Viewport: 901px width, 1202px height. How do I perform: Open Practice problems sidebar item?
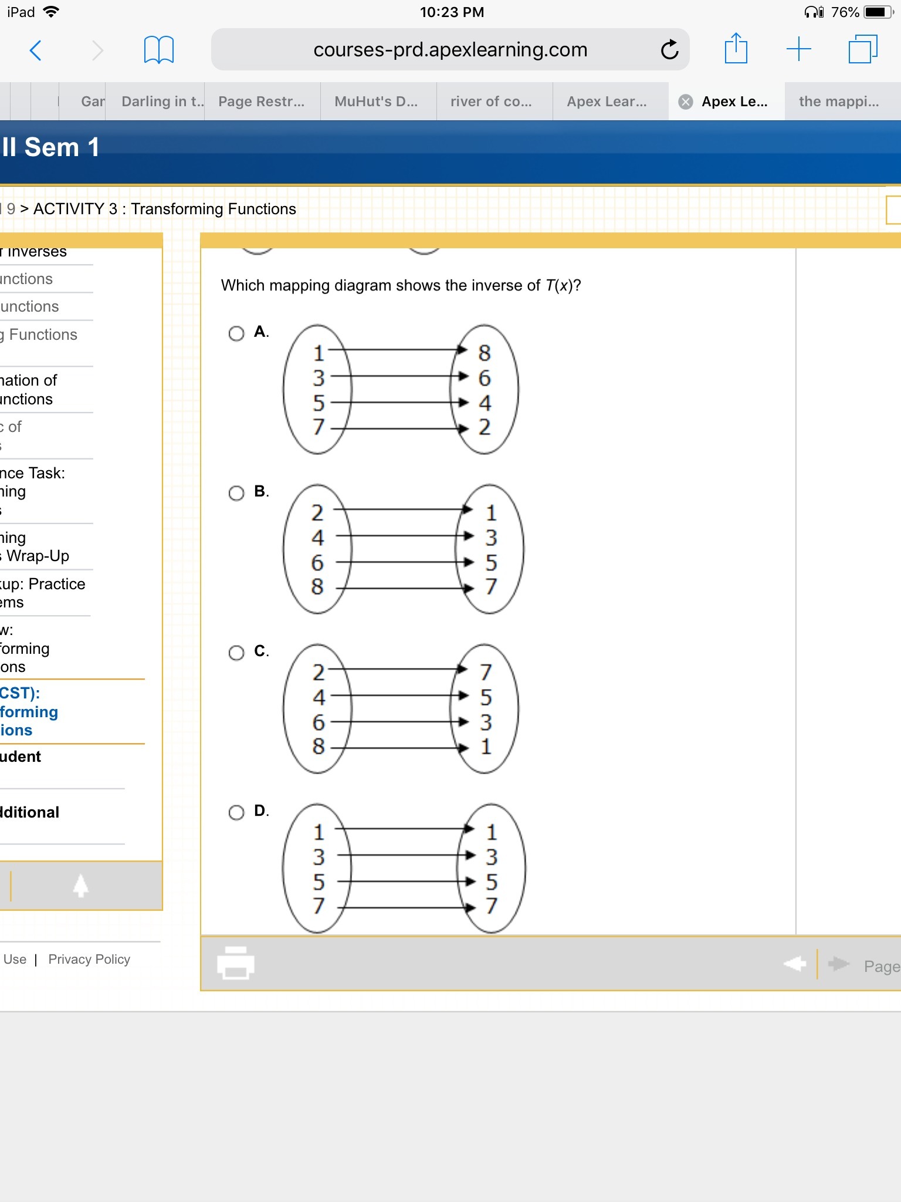click(x=43, y=593)
